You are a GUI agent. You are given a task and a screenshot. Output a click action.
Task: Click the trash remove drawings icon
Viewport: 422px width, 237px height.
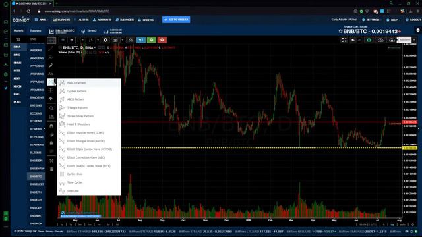51,169
